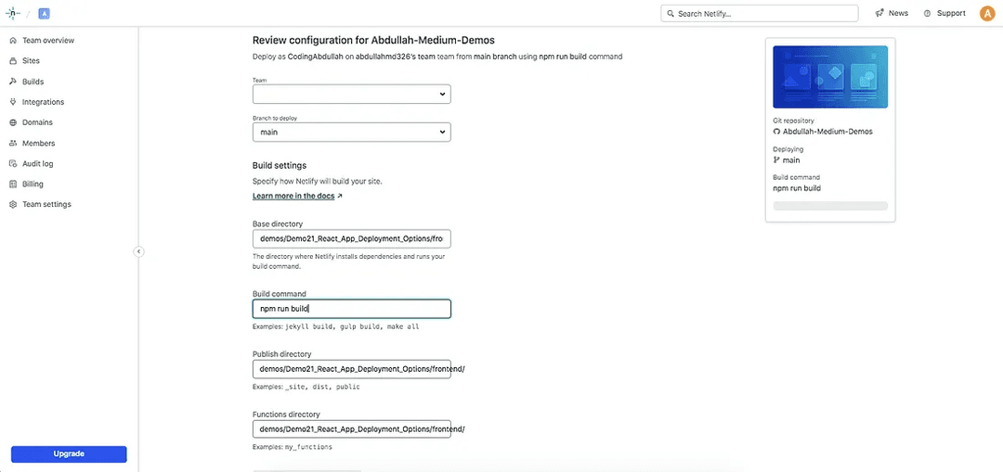Viewport: 1003px width, 472px height.
Task: Click the Base directory input field
Action: pos(351,238)
